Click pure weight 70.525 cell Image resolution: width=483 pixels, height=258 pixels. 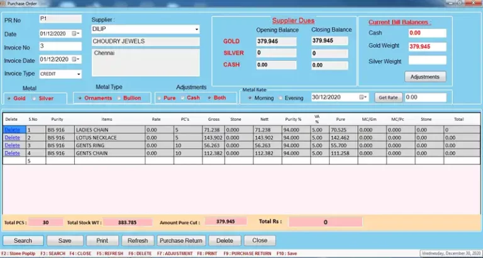[343, 130]
